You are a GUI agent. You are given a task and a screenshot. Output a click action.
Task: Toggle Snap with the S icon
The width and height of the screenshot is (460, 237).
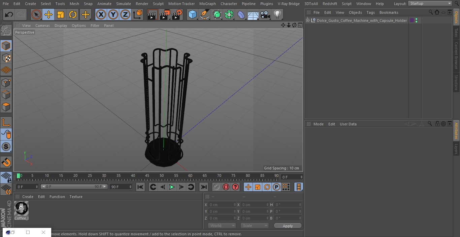coord(6,147)
